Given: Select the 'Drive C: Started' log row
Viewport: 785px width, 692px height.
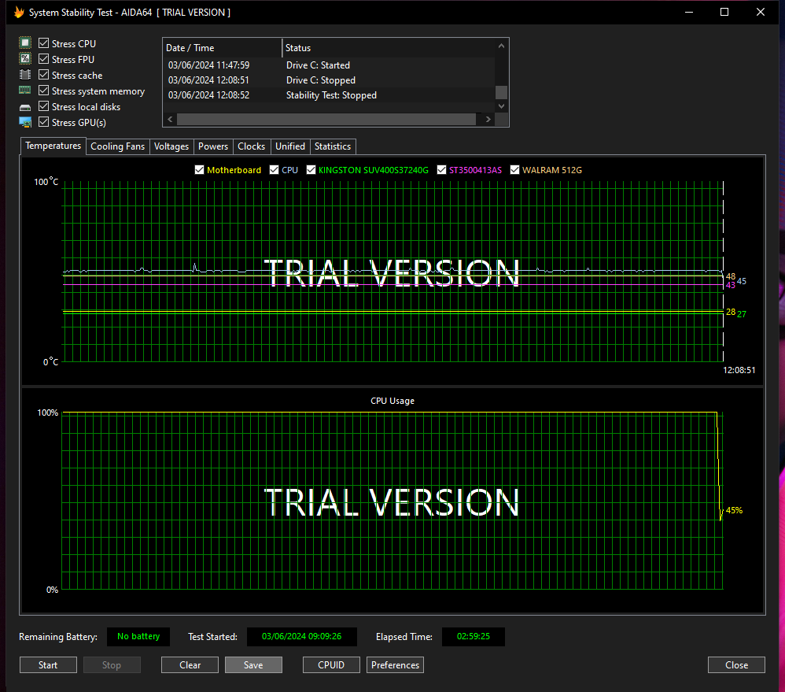Looking at the screenshot, I should 329,65.
